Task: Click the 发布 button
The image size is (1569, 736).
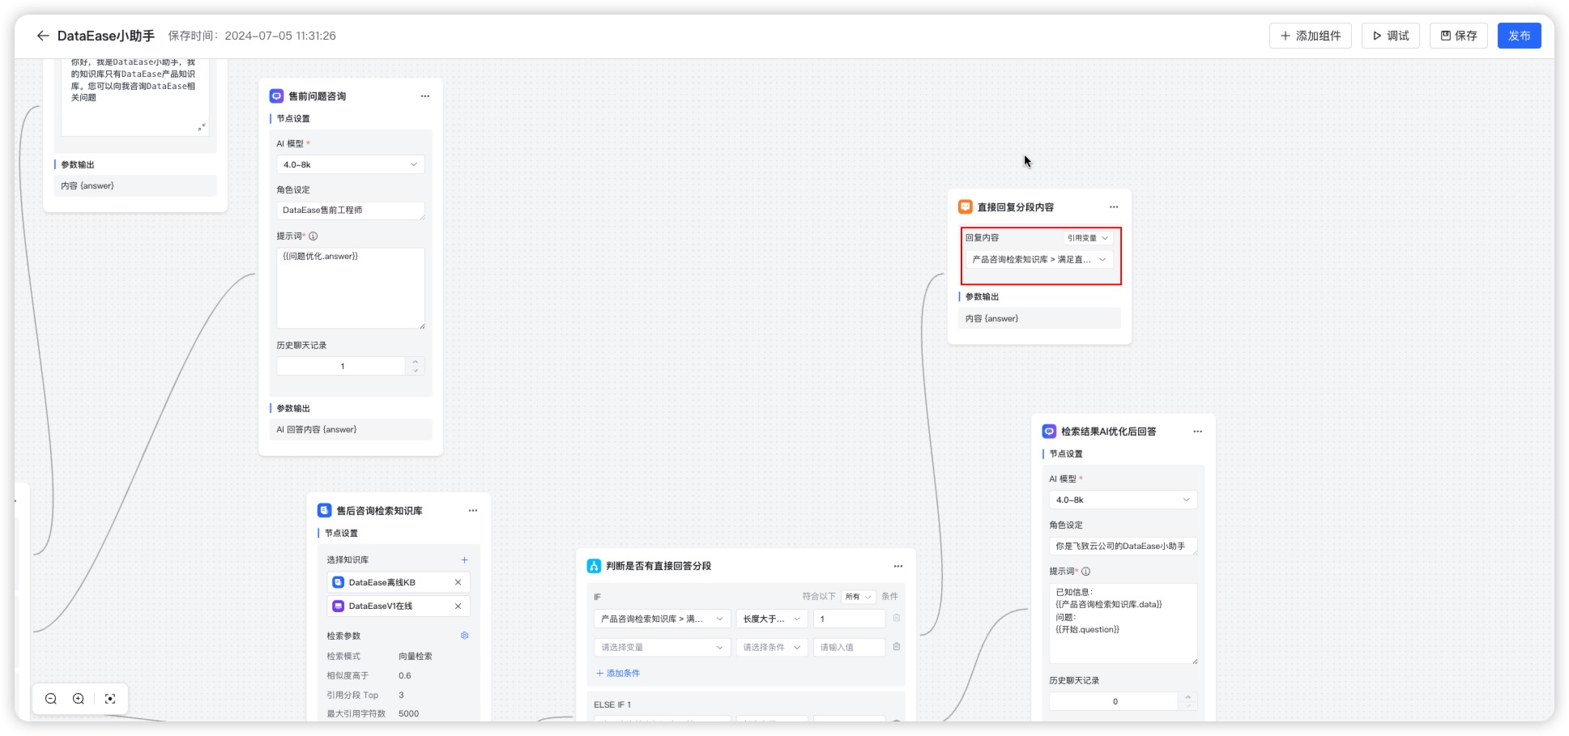Action: point(1519,36)
